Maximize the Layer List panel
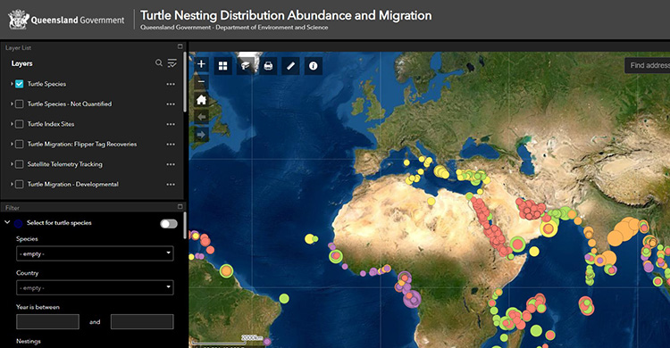 tap(180, 46)
